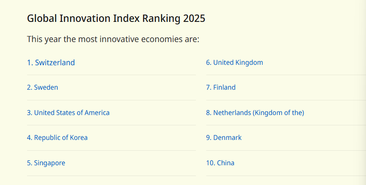366x185 pixels.
Task: Open the economy ranked number 1
Action: (51, 63)
